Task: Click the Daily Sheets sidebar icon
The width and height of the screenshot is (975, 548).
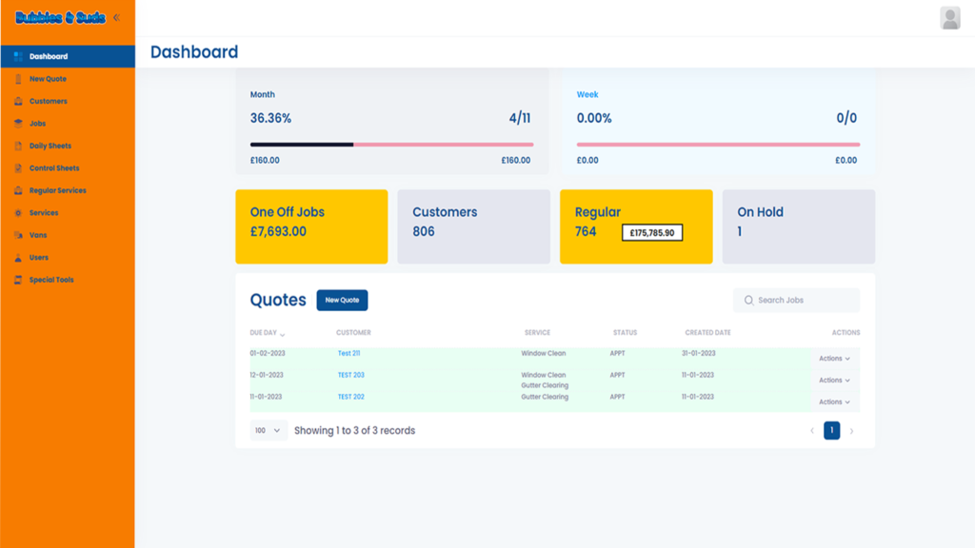Action: 18,146
